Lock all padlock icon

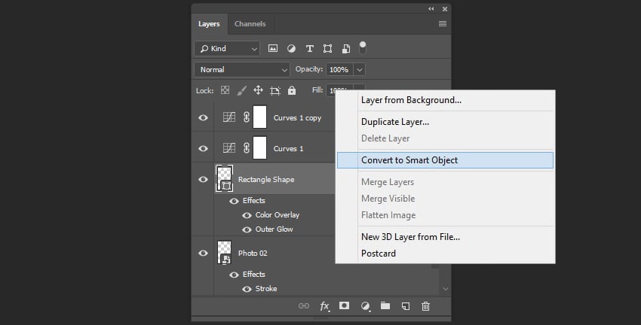(292, 90)
